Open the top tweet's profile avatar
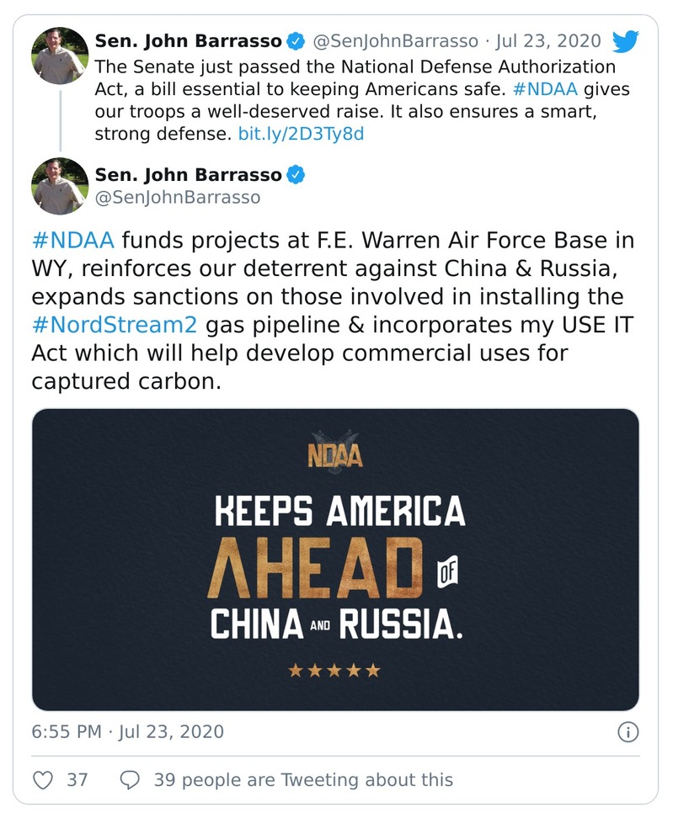Image resolution: width=673 pixels, height=823 pixels. point(60,56)
